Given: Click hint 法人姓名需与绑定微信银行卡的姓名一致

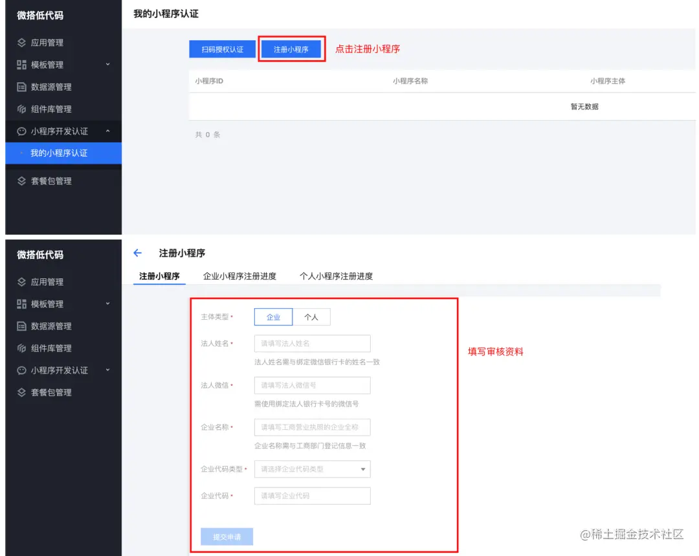Looking at the screenshot, I should tap(317, 362).
